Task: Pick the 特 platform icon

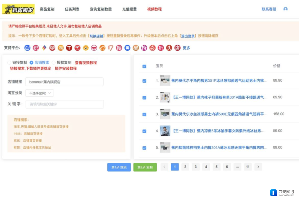Action: tap(144, 48)
